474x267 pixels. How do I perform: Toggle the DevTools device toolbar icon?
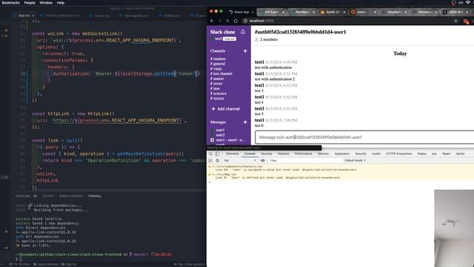217,154
